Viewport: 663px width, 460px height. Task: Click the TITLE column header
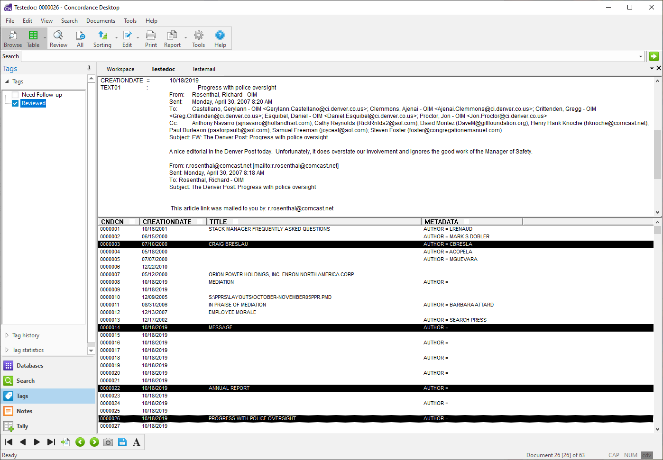point(314,222)
